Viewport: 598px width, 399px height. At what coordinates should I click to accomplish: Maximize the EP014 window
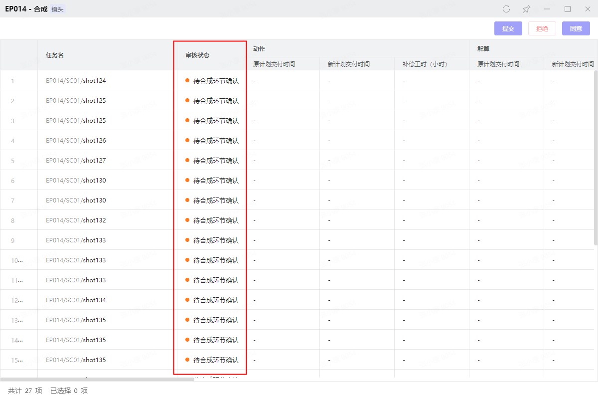click(568, 9)
